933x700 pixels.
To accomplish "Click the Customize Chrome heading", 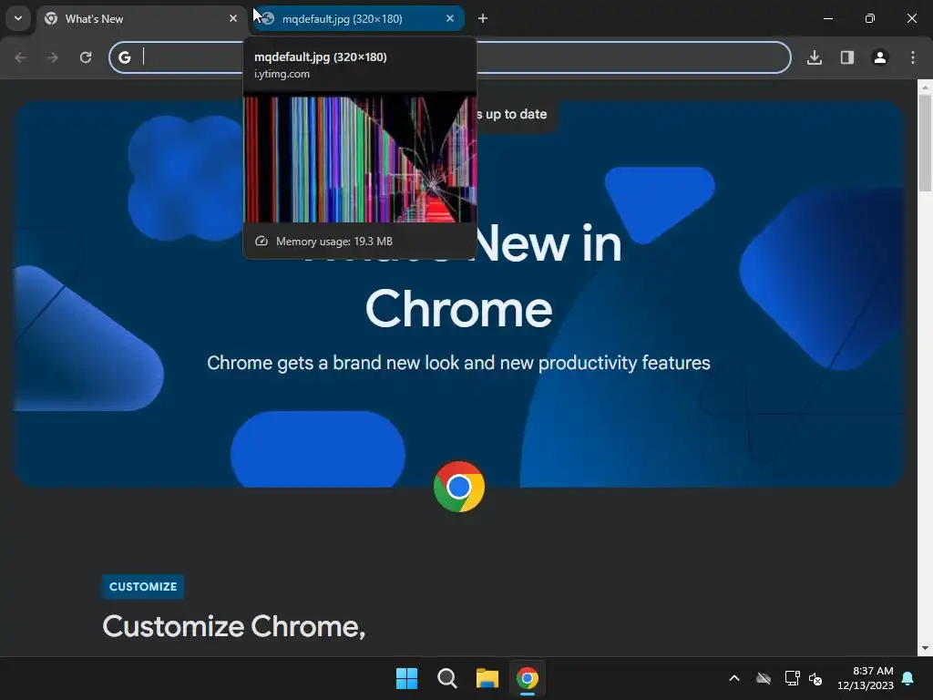I will coord(234,626).
